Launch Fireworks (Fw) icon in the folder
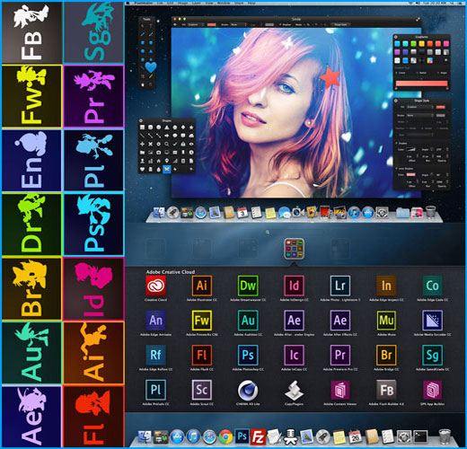467x449 pixels. point(201,321)
